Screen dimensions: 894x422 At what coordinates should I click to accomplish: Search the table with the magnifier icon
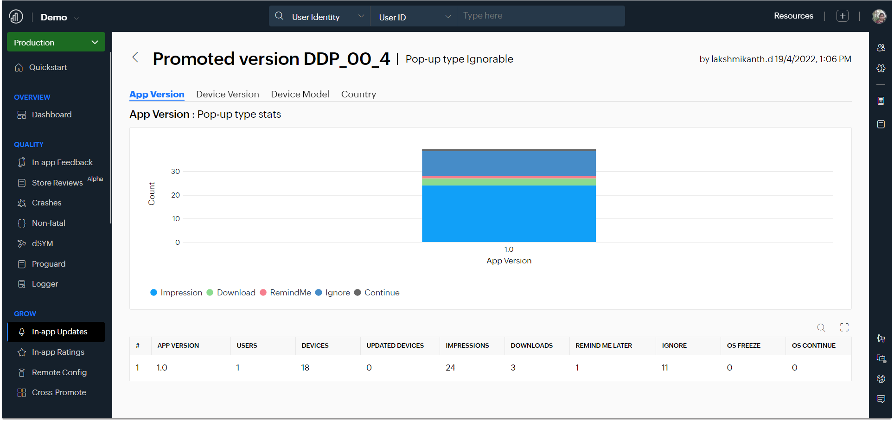[821, 327]
